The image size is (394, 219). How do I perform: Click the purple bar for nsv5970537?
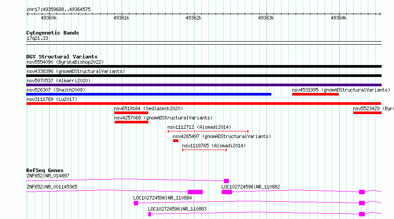click(204, 85)
